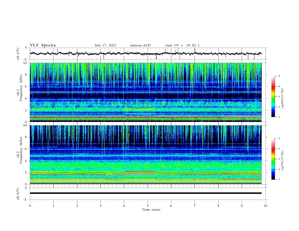Click time axis tick label "7"
The height and width of the screenshot is (231, 299).
coord(194,206)
